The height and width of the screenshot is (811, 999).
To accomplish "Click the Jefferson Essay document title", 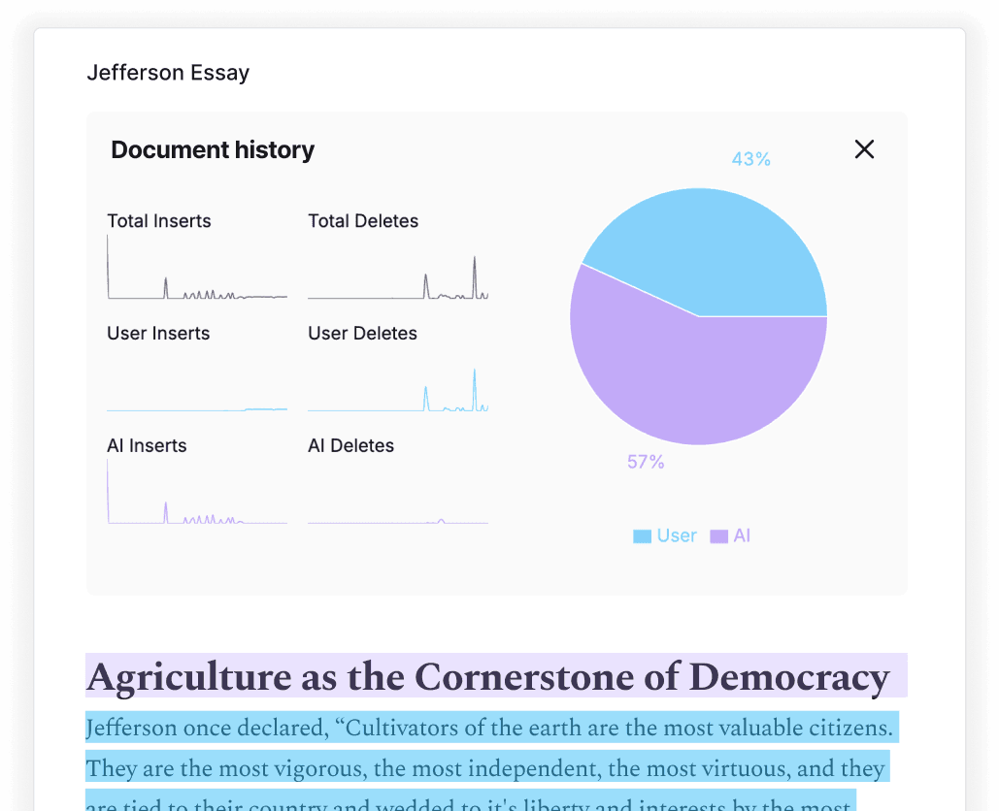I will coord(168,73).
